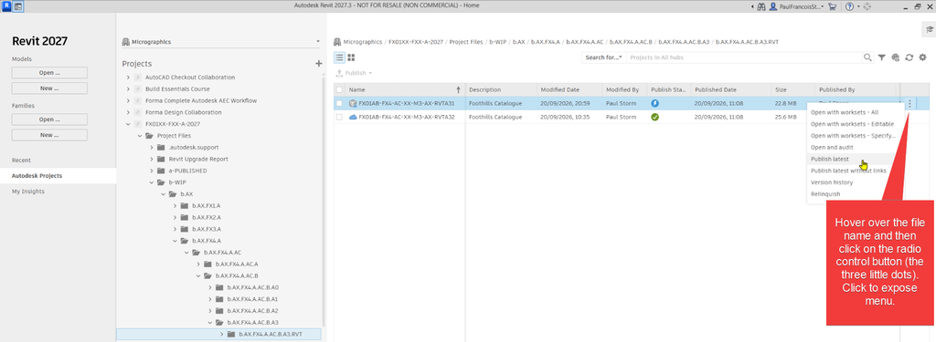The height and width of the screenshot is (342, 936).
Task: Click the PaulFrancoisSt user account icon
Action: tap(773, 6)
